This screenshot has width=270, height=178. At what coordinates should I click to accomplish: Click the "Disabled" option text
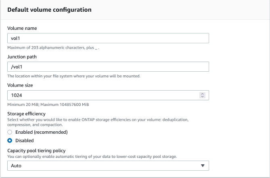pyautogui.click(x=25, y=141)
